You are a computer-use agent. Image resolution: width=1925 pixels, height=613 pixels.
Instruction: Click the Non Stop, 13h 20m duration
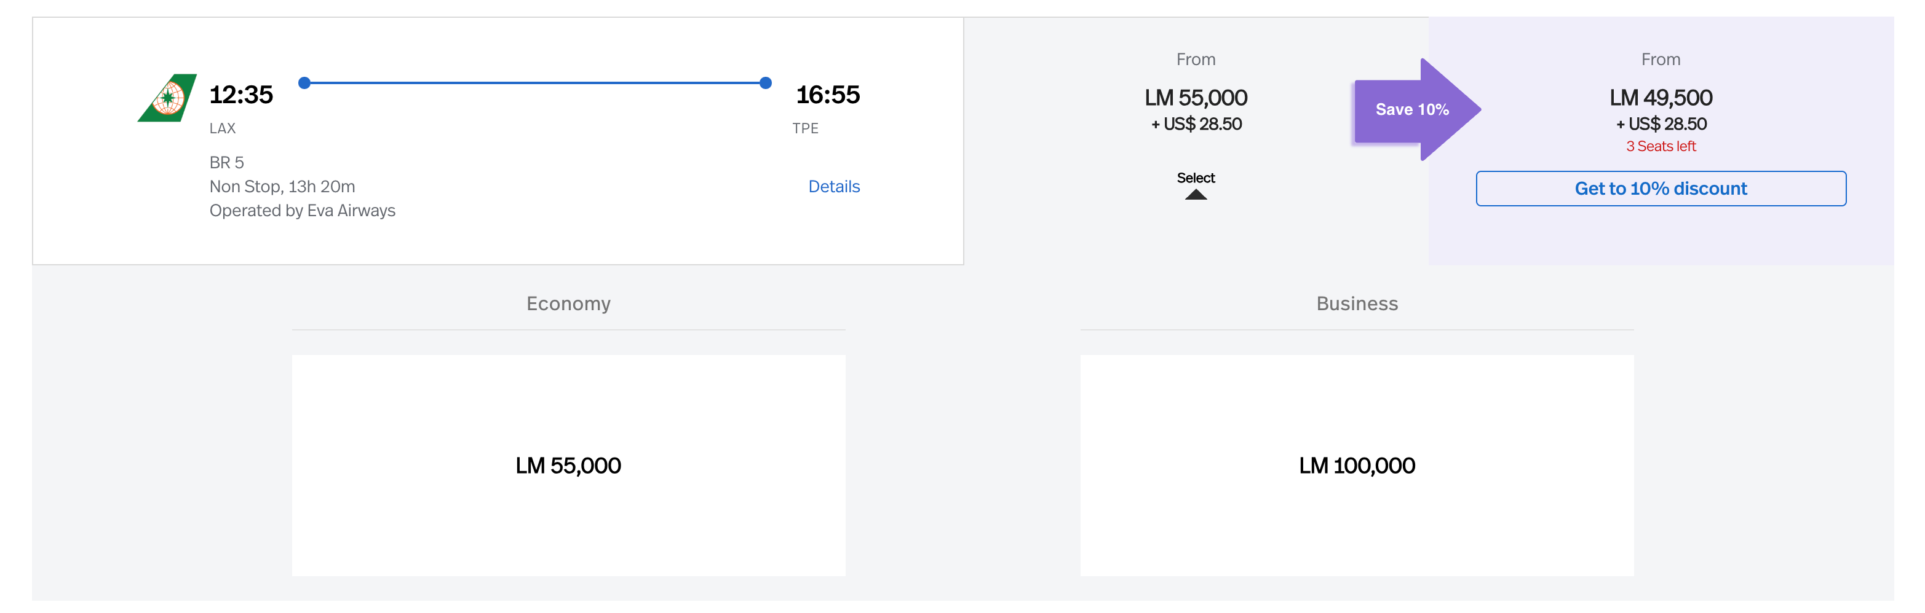point(282,187)
